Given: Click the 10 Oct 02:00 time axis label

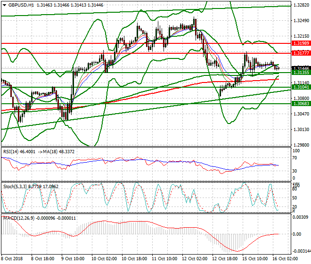Looking at the screenshot, I should (105, 259).
